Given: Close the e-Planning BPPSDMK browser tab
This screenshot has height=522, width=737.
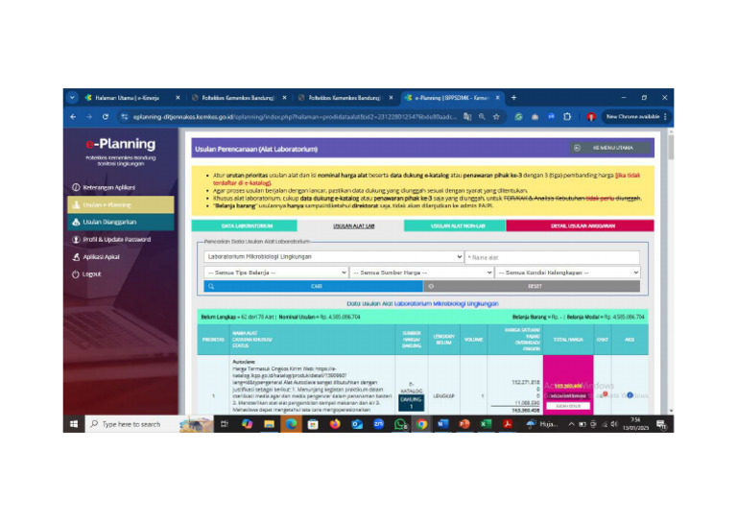Looking at the screenshot, I should 498,98.
